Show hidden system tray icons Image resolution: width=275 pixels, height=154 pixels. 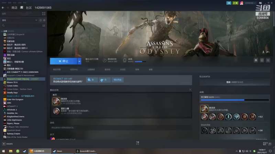[x=236, y=151]
